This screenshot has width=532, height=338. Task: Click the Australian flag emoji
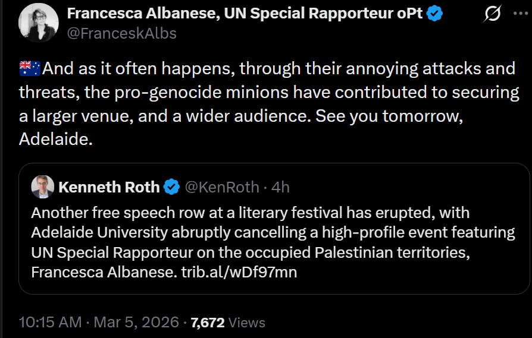30,69
